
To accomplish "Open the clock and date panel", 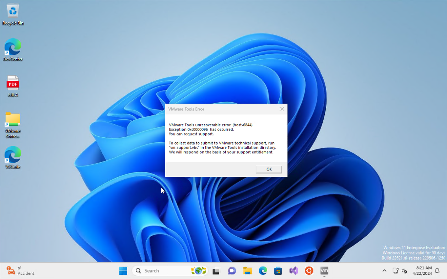I will [x=422, y=271].
